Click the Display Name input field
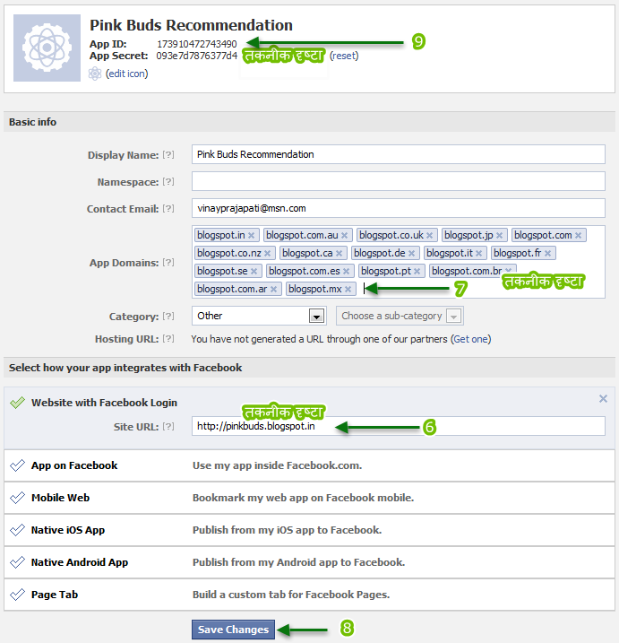The height and width of the screenshot is (643, 619). click(399, 154)
